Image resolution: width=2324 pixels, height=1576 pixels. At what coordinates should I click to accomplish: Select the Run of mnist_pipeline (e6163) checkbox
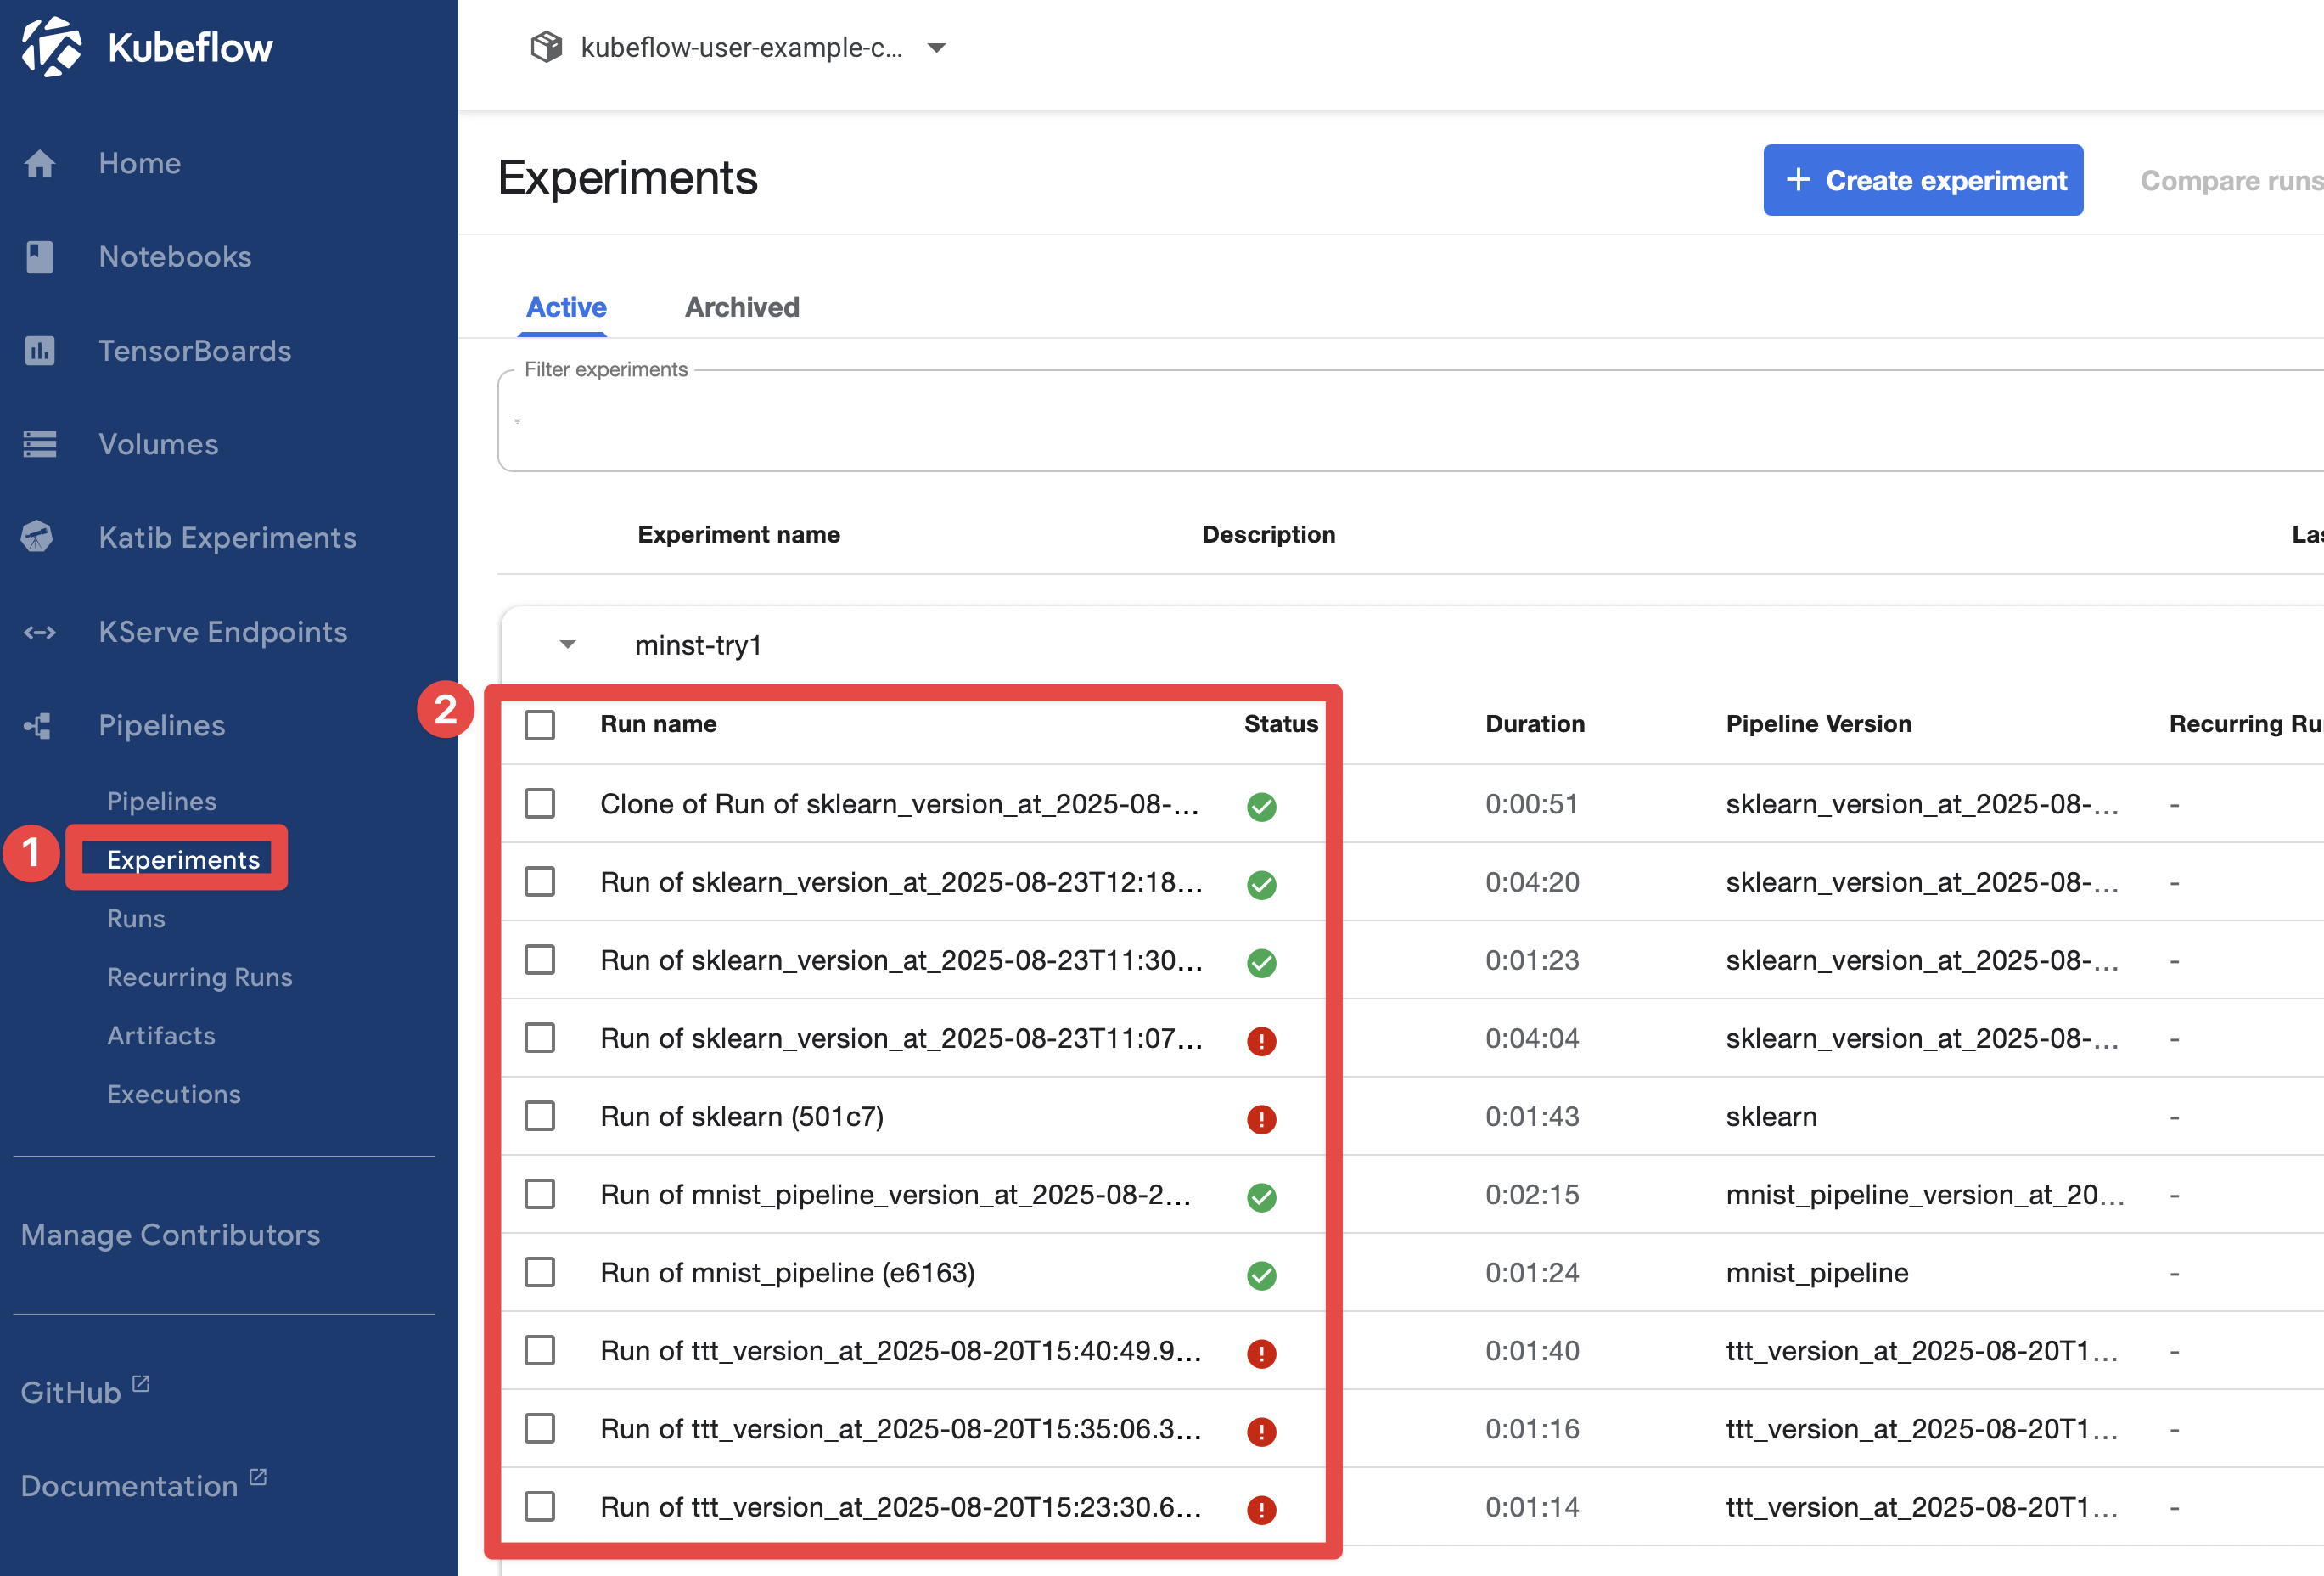pyautogui.click(x=540, y=1273)
